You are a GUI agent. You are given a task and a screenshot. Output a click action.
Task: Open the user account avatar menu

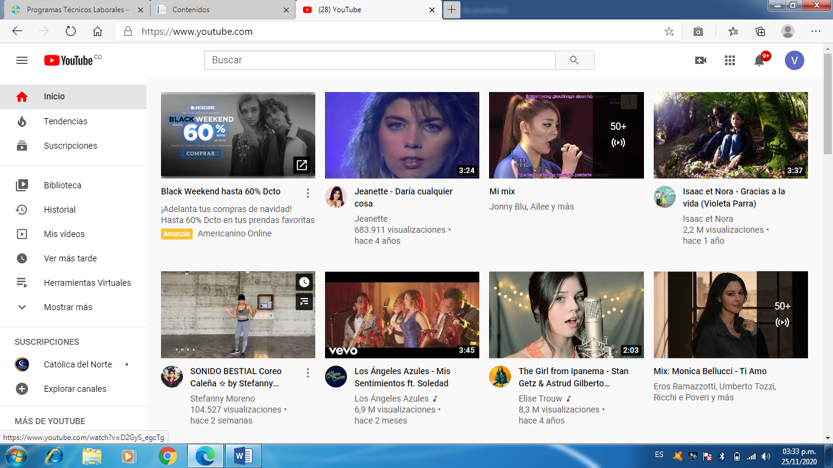[x=794, y=60]
